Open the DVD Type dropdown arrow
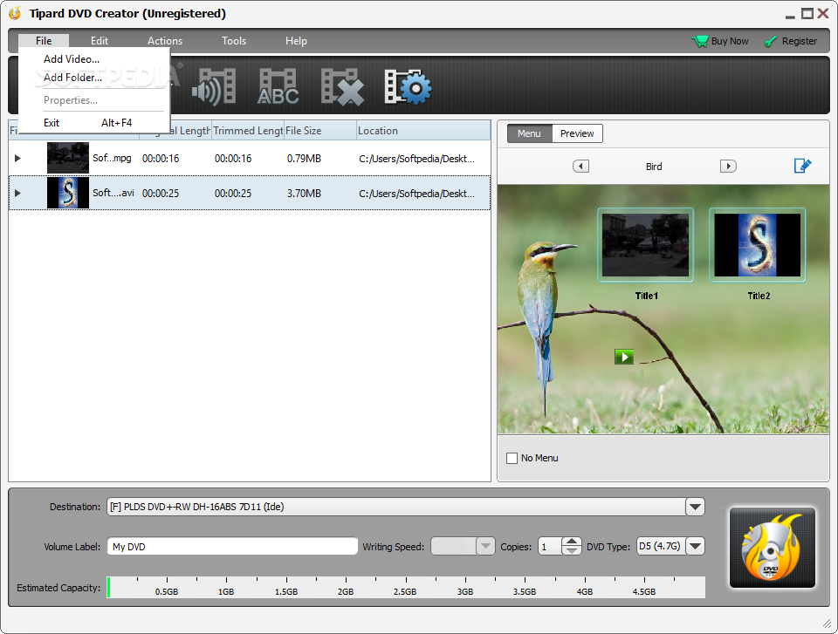The image size is (838, 634). point(695,546)
